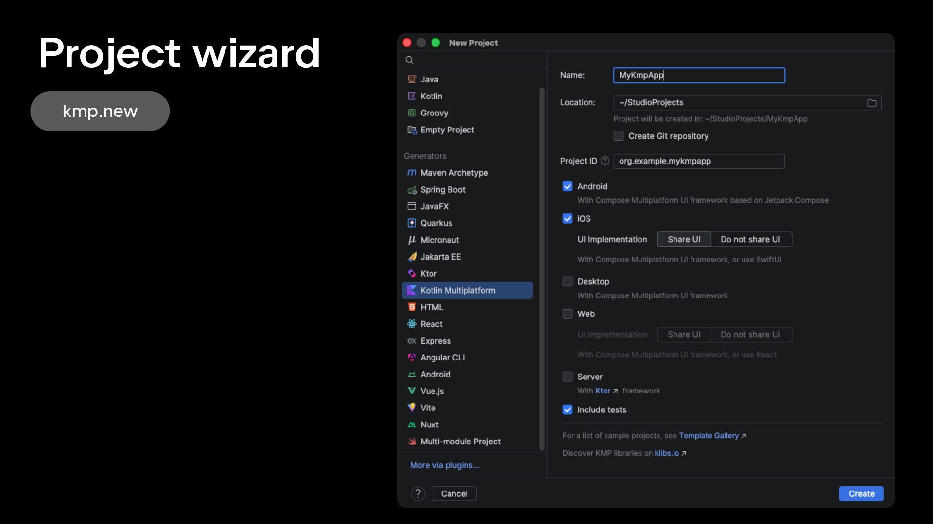This screenshot has height=524, width=933.
Task: Click the Ktor logo icon
Action: point(412,274)
